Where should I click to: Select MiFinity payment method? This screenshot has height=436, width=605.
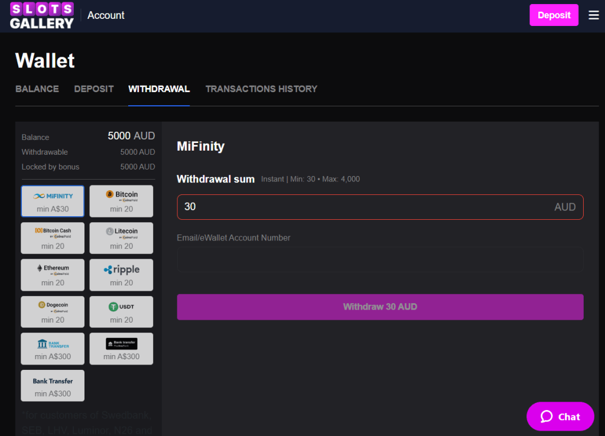pos(53,201)
